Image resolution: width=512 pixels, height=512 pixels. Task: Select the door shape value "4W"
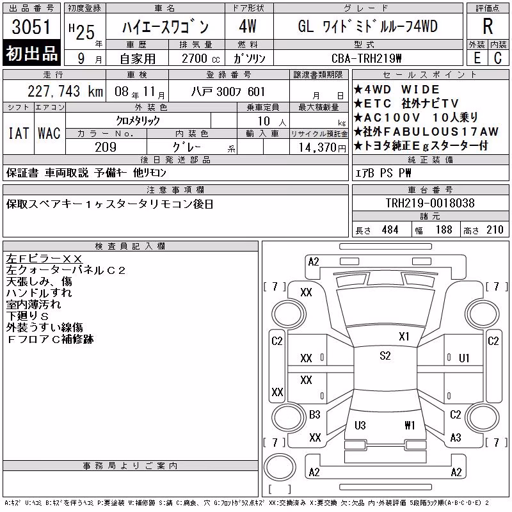pos(248,26)
